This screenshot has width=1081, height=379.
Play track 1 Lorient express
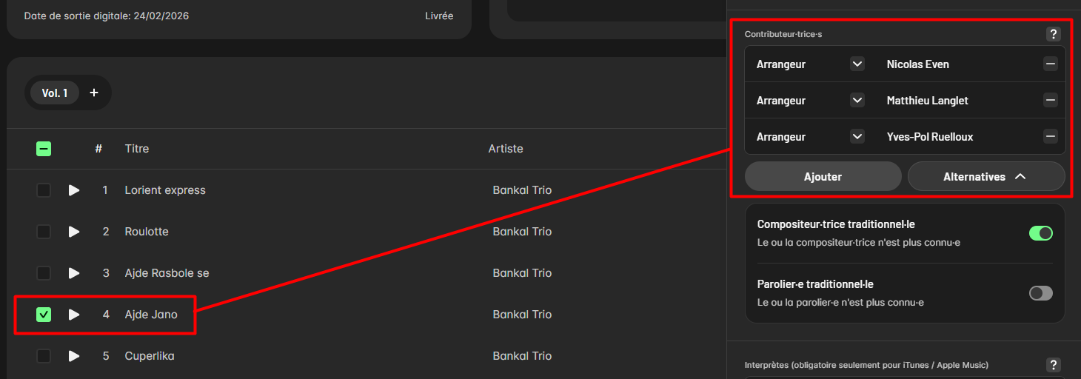74,190
